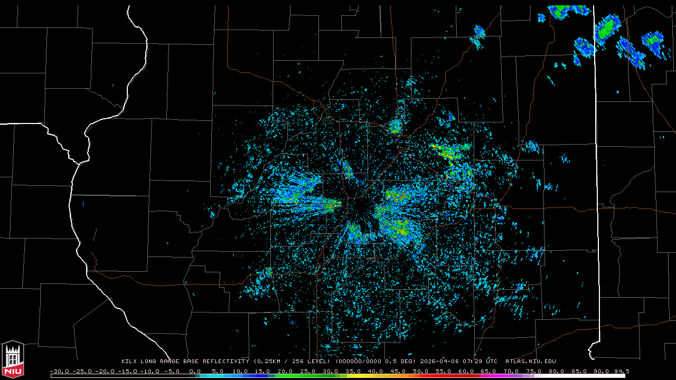Click the magenta 65.0 dBZ color on scale

[x=489, y=376]
